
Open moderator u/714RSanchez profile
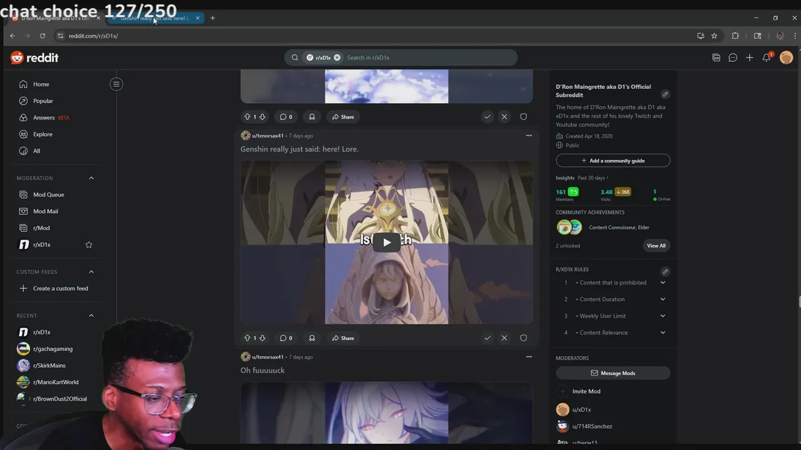592,426
